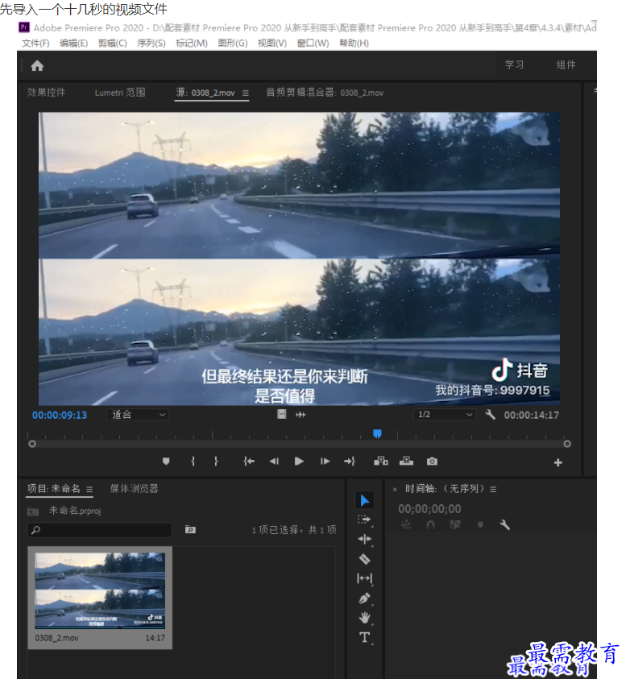626x679 pixels.
Task: Click the right zoom scrollbar handle
Action: tap(567, 444)
